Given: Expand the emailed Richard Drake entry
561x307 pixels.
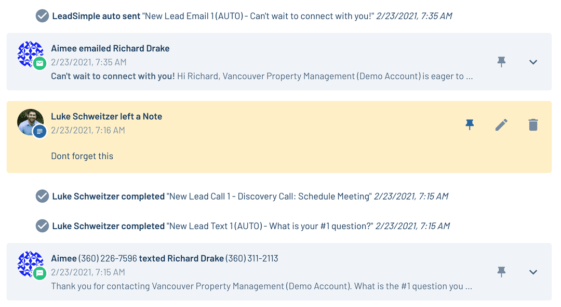Looking at the screenshot, I should click(533, 62).
